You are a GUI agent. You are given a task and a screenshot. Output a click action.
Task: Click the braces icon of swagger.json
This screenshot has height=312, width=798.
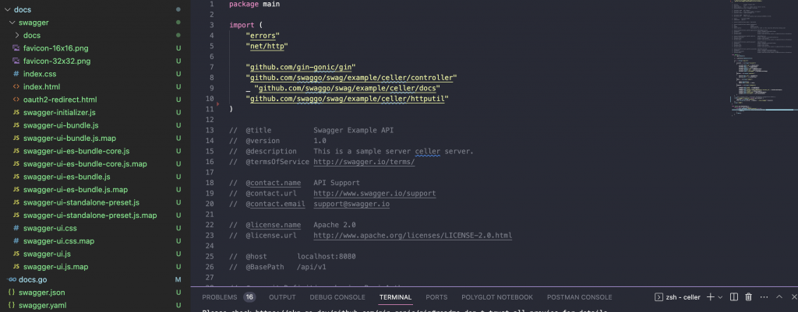coord(12,293)
